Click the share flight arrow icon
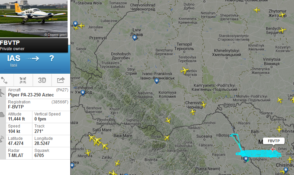The height and width of the screenshot is (175, 294). click(61, 80)
